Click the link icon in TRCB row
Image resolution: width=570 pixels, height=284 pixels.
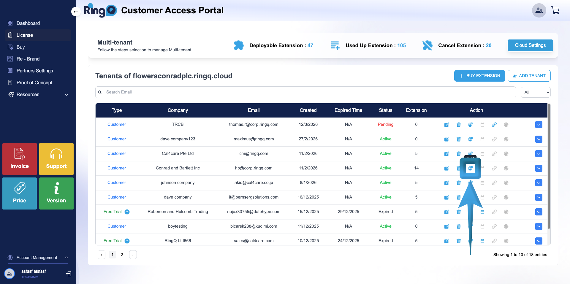click(494, 125)
